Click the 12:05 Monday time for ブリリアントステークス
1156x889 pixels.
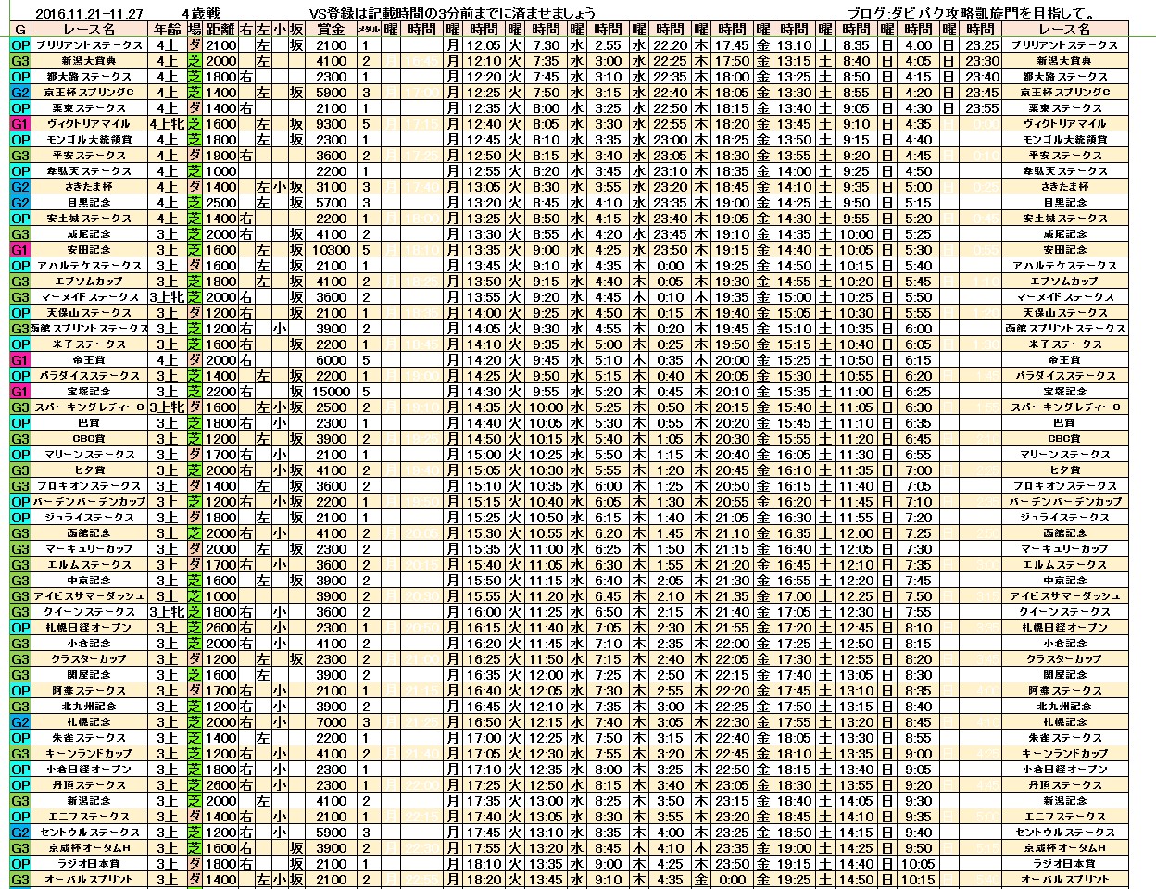coord(484,45)
